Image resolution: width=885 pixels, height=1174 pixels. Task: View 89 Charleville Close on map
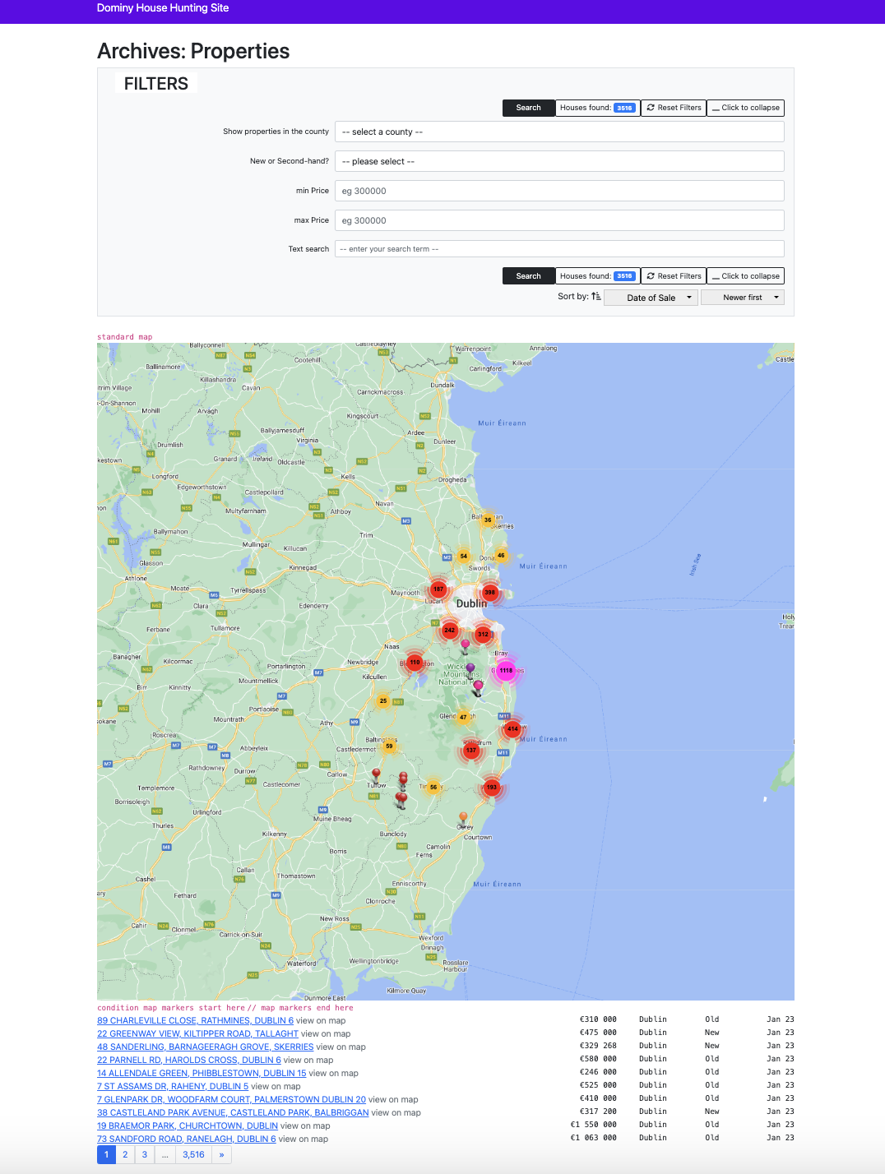[321, 1020]
